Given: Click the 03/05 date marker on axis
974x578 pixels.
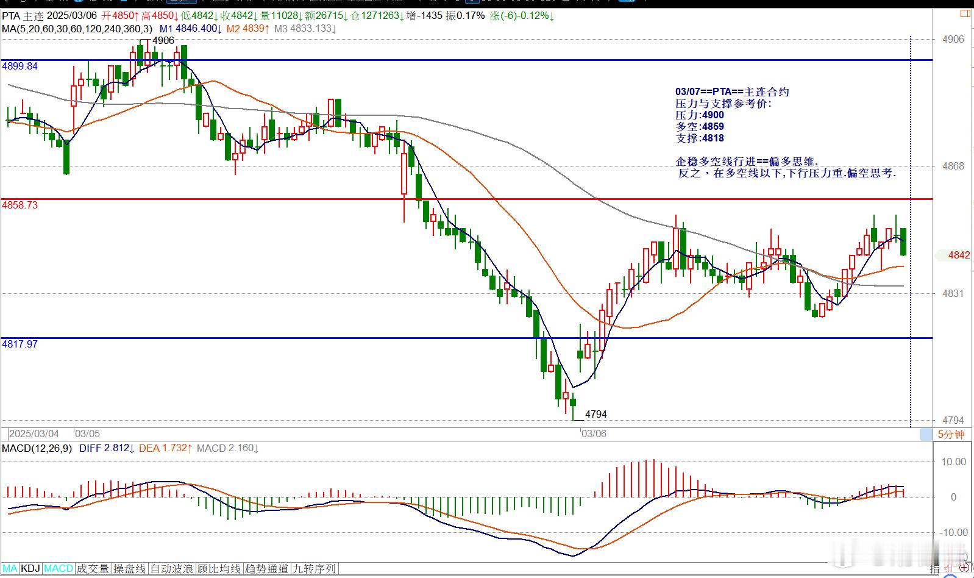Looking at the screenshot, I should 87,433.
